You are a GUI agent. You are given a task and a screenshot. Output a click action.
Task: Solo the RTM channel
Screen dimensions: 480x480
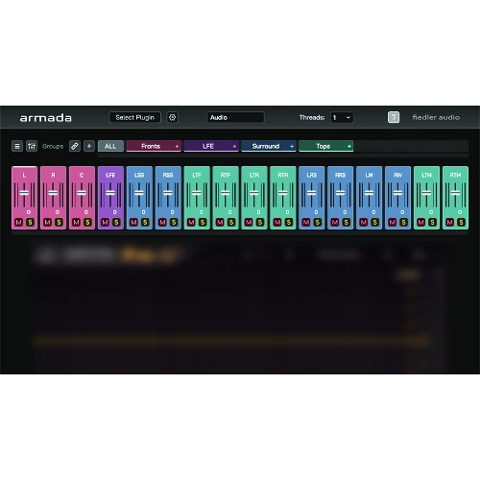461,222
